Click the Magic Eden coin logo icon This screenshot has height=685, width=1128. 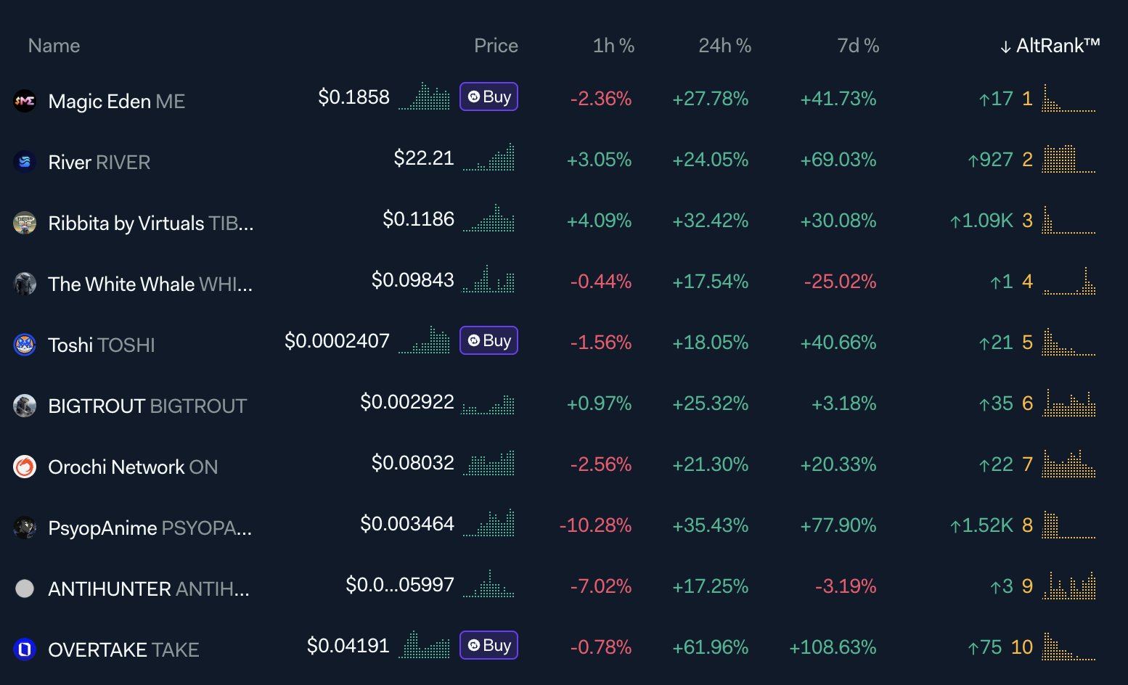[x=25, y=101]
